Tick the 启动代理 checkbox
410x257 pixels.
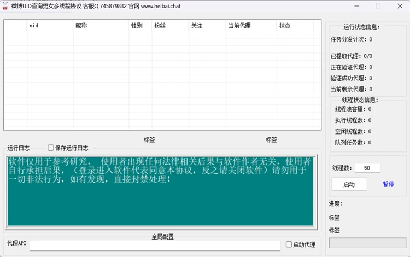[289, 244]
